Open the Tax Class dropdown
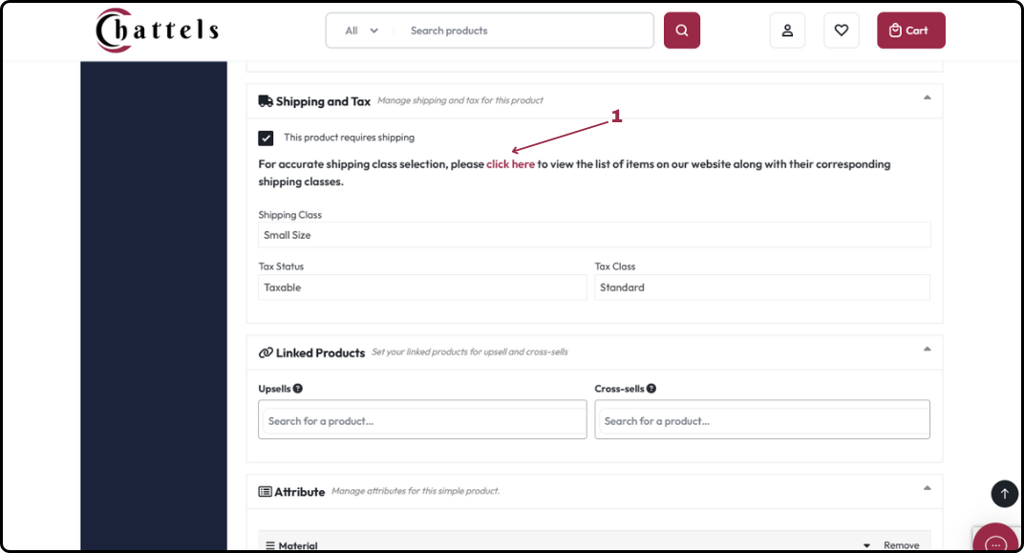 [x=762, y=287]
